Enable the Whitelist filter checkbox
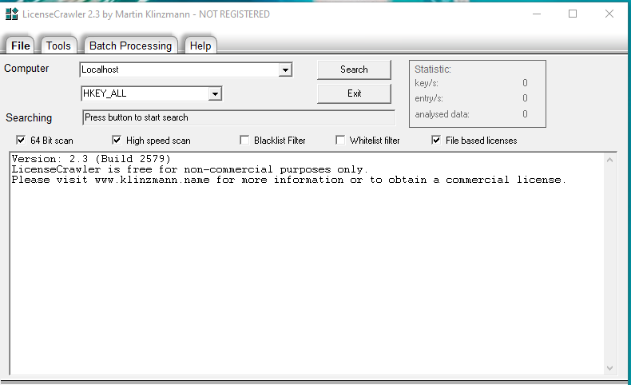Image resolution: width=631 pixels, height=385 pixels. coord(340,141)
